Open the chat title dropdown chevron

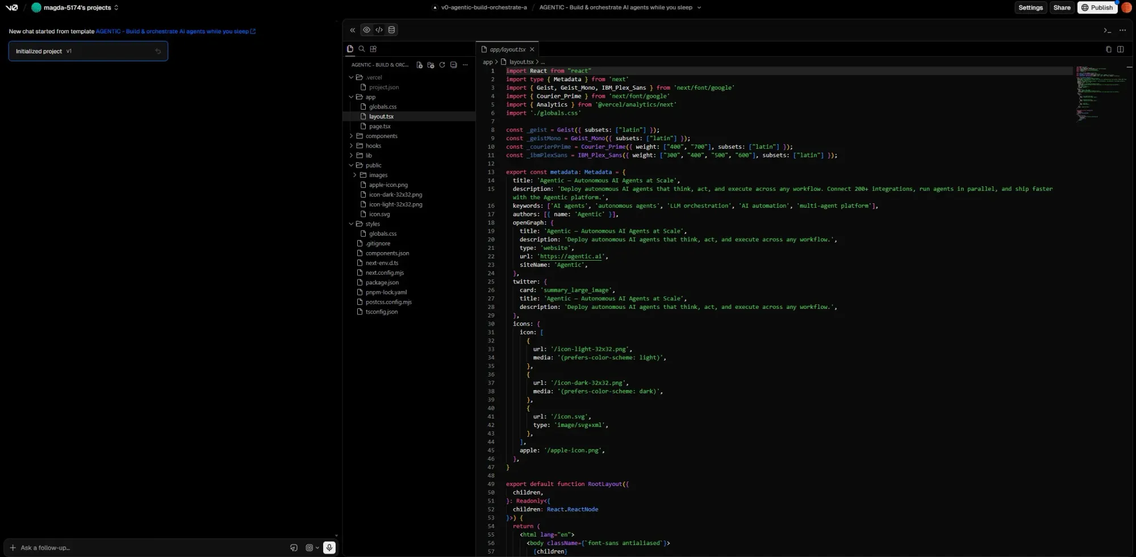[x=699, y=7]
